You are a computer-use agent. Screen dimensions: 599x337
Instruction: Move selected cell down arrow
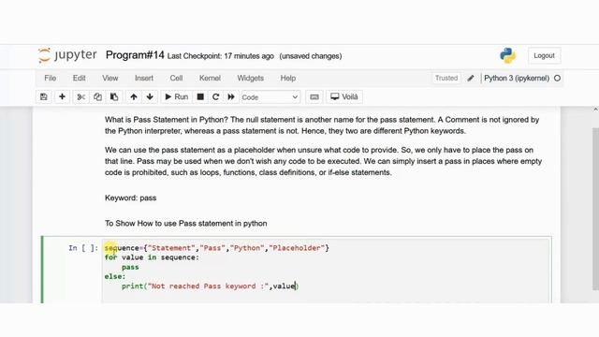[x=150, y=97]
